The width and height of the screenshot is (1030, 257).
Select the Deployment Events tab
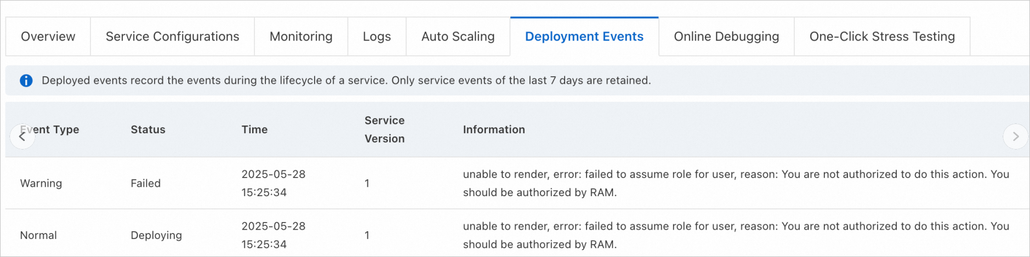[x=584, y=37]
